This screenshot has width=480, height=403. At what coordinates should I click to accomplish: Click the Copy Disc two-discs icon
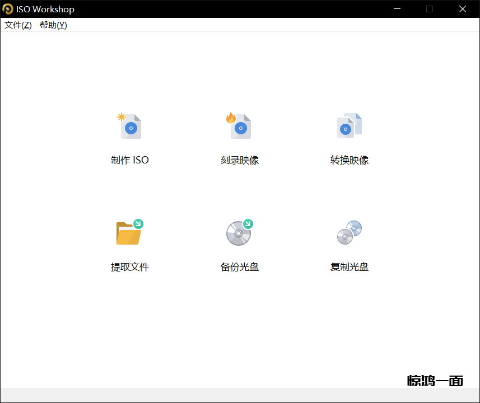tap(349, 233)
